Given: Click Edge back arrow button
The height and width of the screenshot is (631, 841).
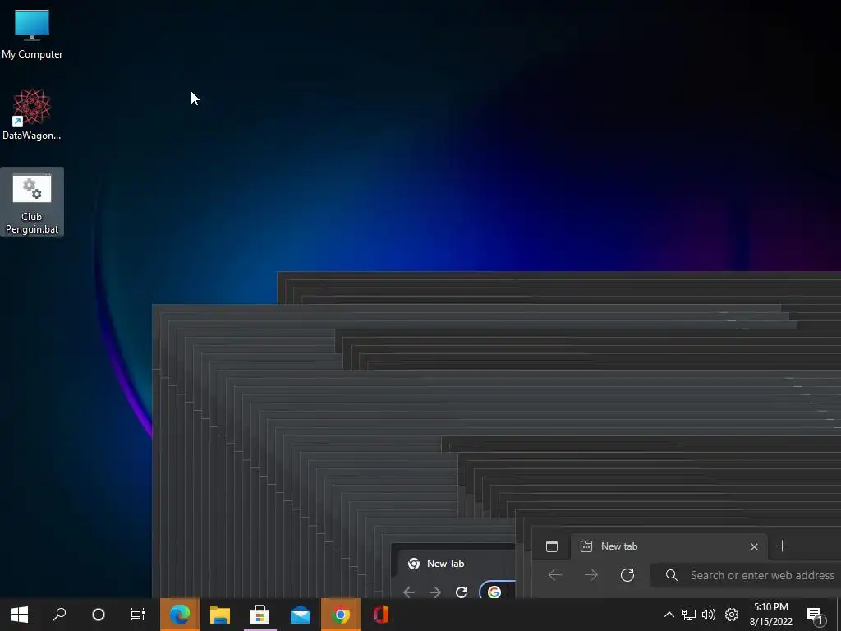Looking at the screenshot, I should click(x=555, y=575).
